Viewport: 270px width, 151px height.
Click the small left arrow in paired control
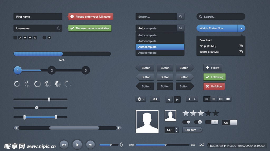coord(189,99)
